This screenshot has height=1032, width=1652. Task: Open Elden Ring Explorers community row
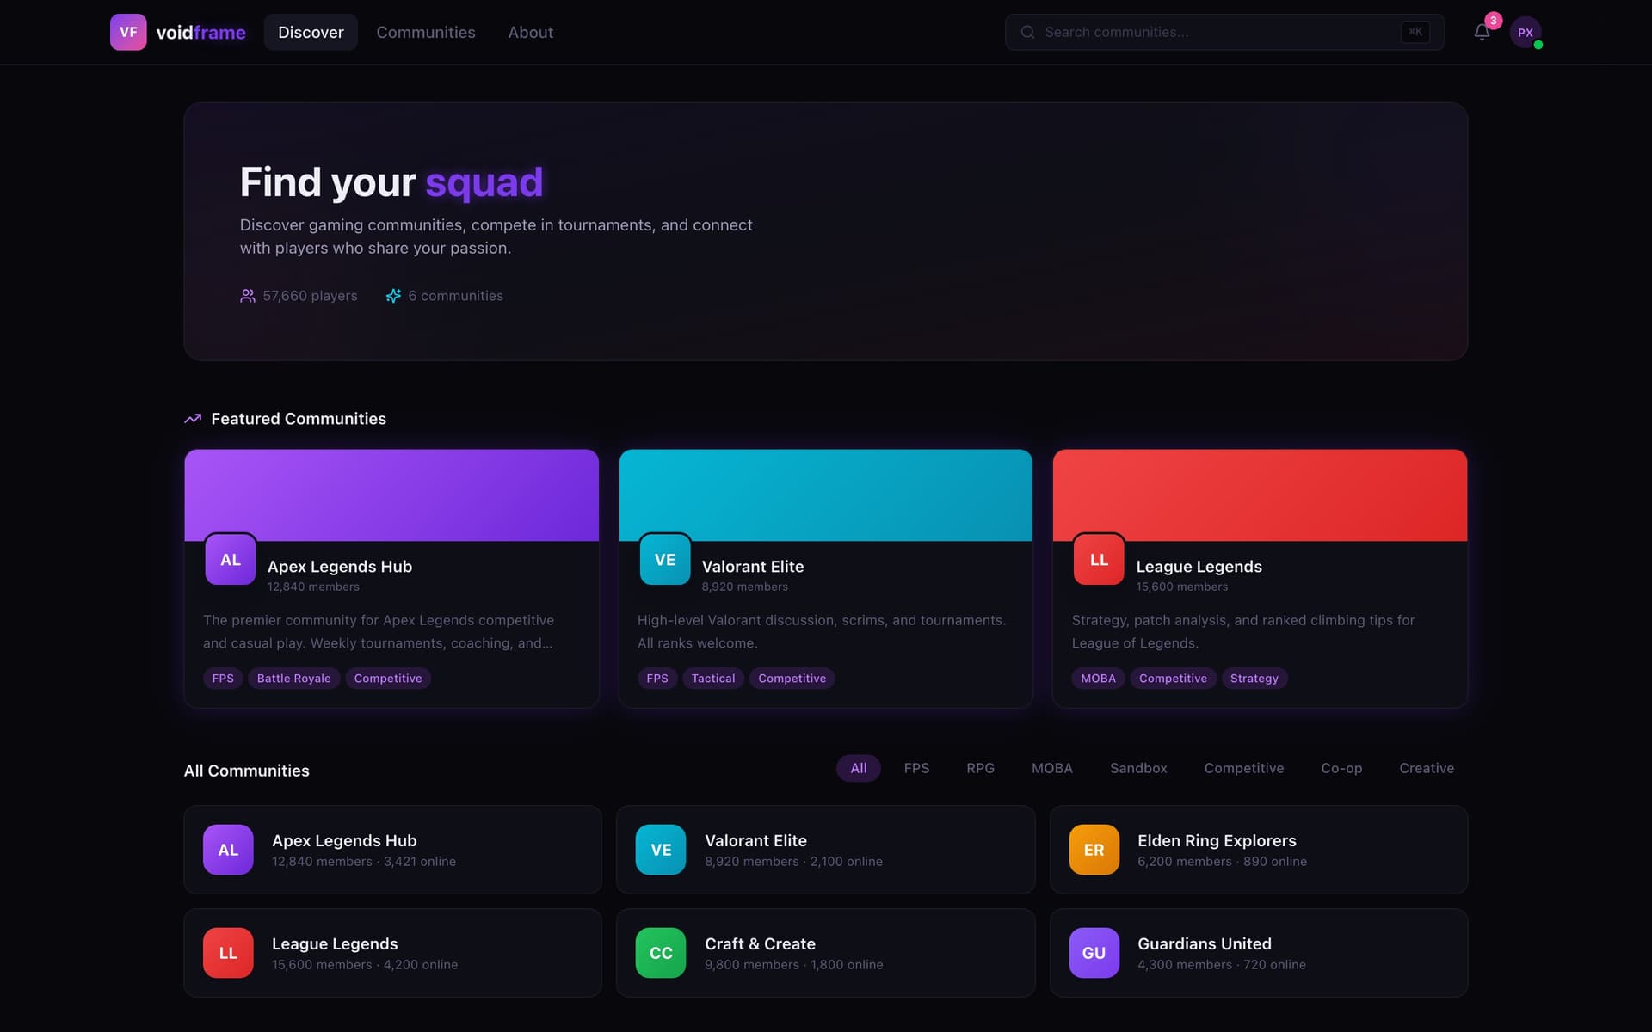pos(1259,850)
